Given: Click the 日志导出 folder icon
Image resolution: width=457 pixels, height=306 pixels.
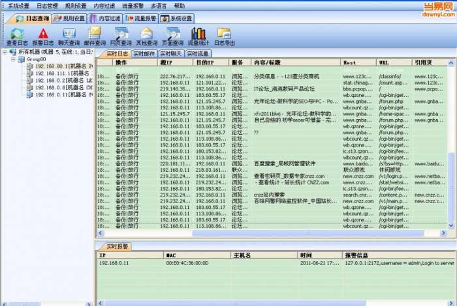Looking at the screenshot, I should coord(225,37).
